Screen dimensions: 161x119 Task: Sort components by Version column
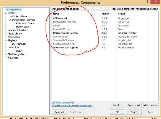(108, 14)
